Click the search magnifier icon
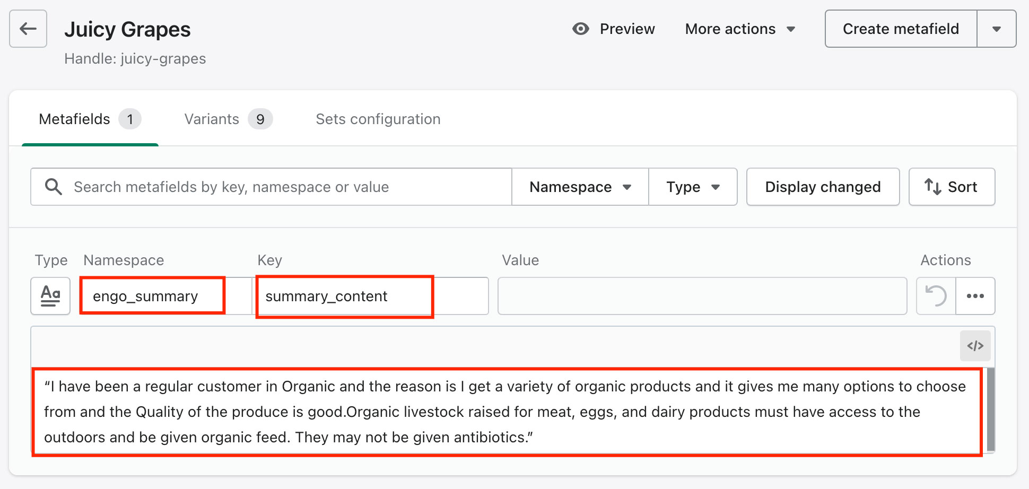This screenshot has height=489, width=1029. click(54, 187)
